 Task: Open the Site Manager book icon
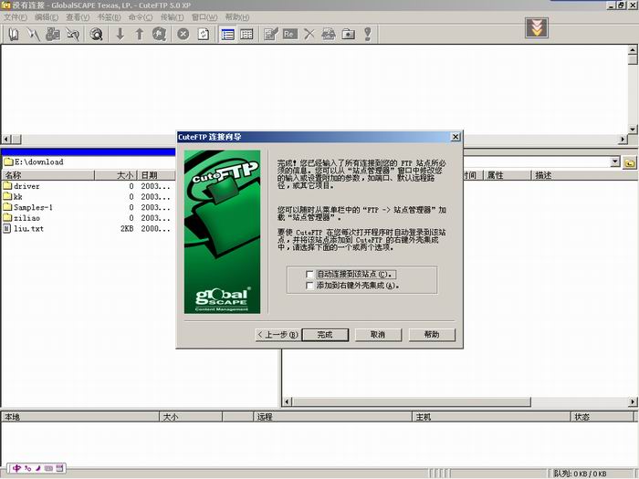(x=14, y=35)
